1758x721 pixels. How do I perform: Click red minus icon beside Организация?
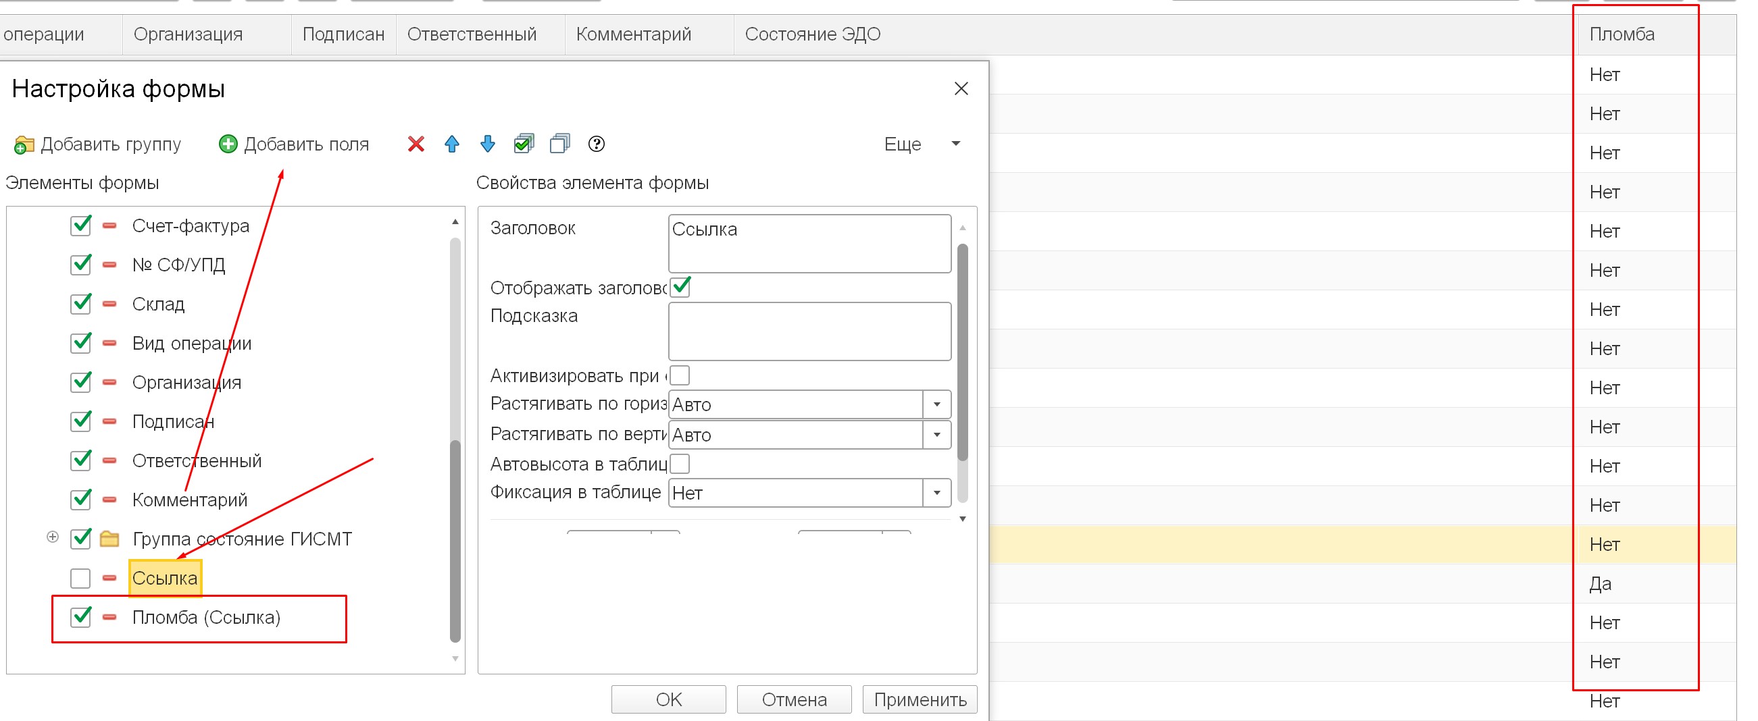pos(109,382)
